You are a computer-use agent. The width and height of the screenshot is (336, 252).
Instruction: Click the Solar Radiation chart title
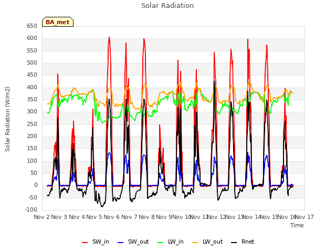point(167,6)
